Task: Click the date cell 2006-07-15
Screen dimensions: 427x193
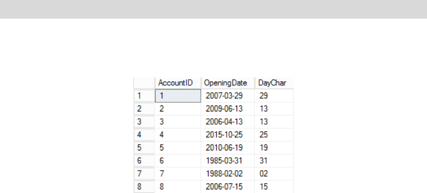Action: click(x=226, y=186)
